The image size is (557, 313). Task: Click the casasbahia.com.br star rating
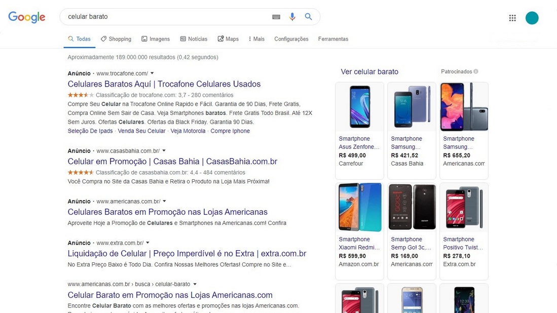pos(81,173)
